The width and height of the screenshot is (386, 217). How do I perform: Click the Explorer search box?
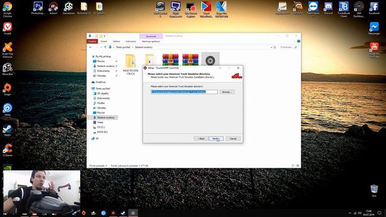pos(288,47)
